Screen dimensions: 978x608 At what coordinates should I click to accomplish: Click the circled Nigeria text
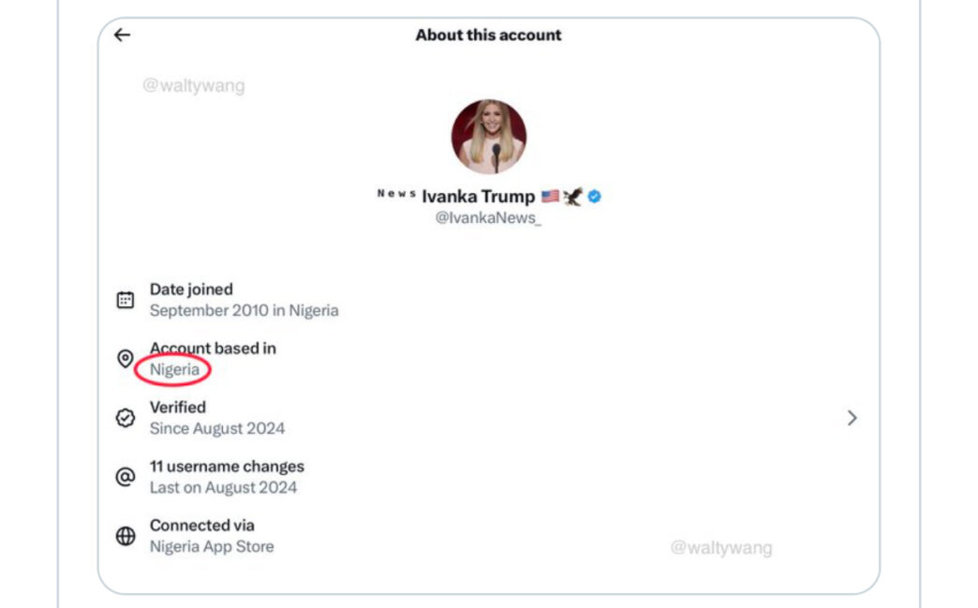tap(175, 370)
